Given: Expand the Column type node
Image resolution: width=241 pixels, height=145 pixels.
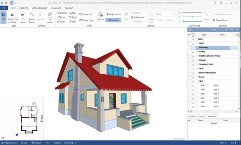Looking at the screenshot, I should pyautogui.click(x=198, y=60).
